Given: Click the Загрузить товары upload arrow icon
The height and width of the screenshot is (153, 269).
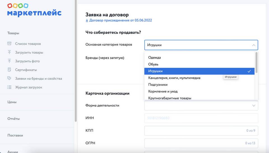Looking at the screenshot, I should [9, 52].
